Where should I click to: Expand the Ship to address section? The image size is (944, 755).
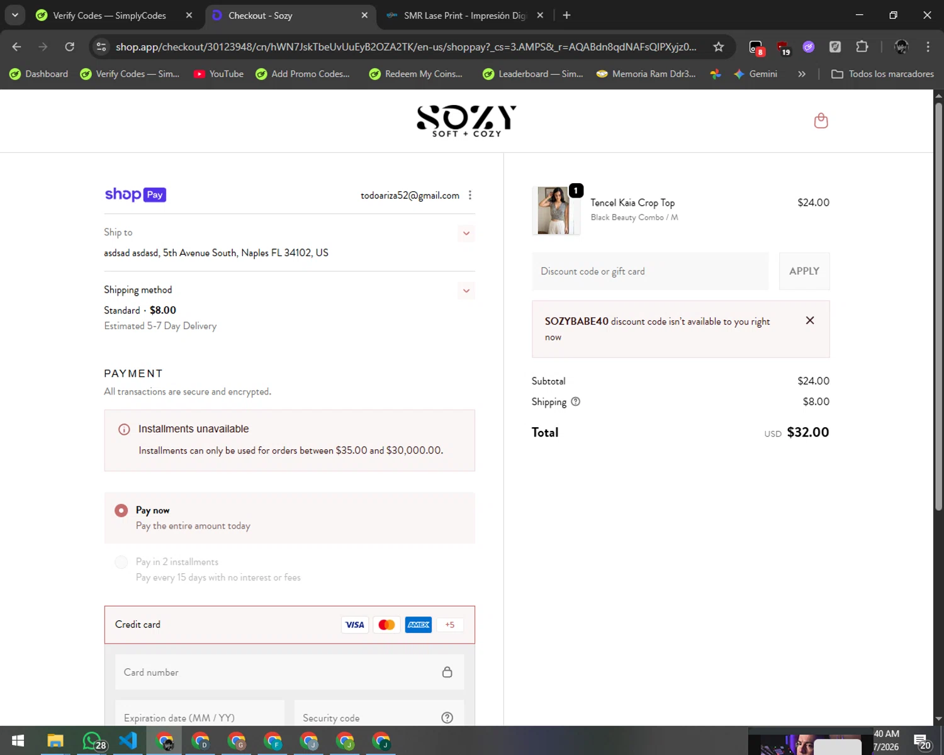coord(466,233)
